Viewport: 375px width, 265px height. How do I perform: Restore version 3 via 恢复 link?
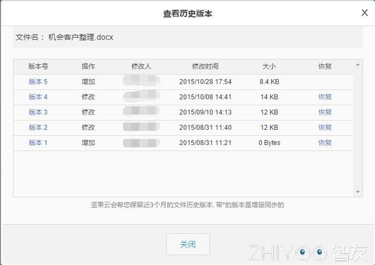click(x=325, y=112)
